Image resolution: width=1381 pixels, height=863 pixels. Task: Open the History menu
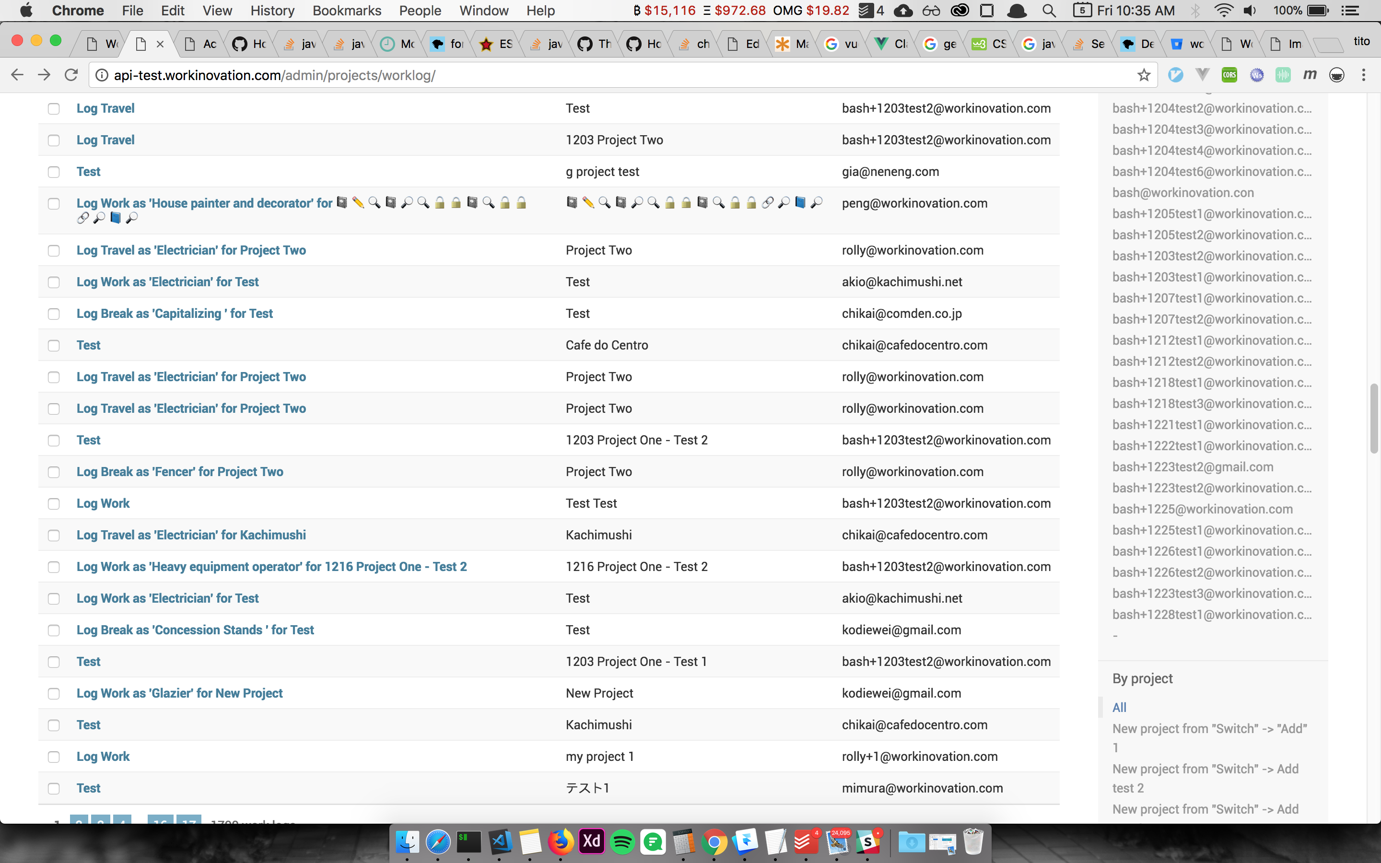(x=272, y=10)
